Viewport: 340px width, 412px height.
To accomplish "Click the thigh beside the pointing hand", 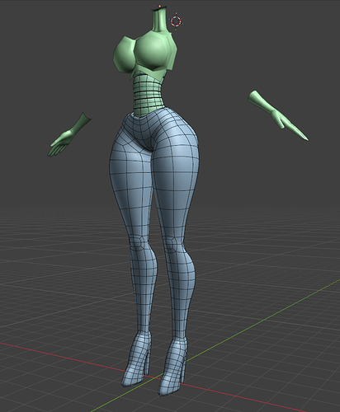I will [x=176, y=181].
